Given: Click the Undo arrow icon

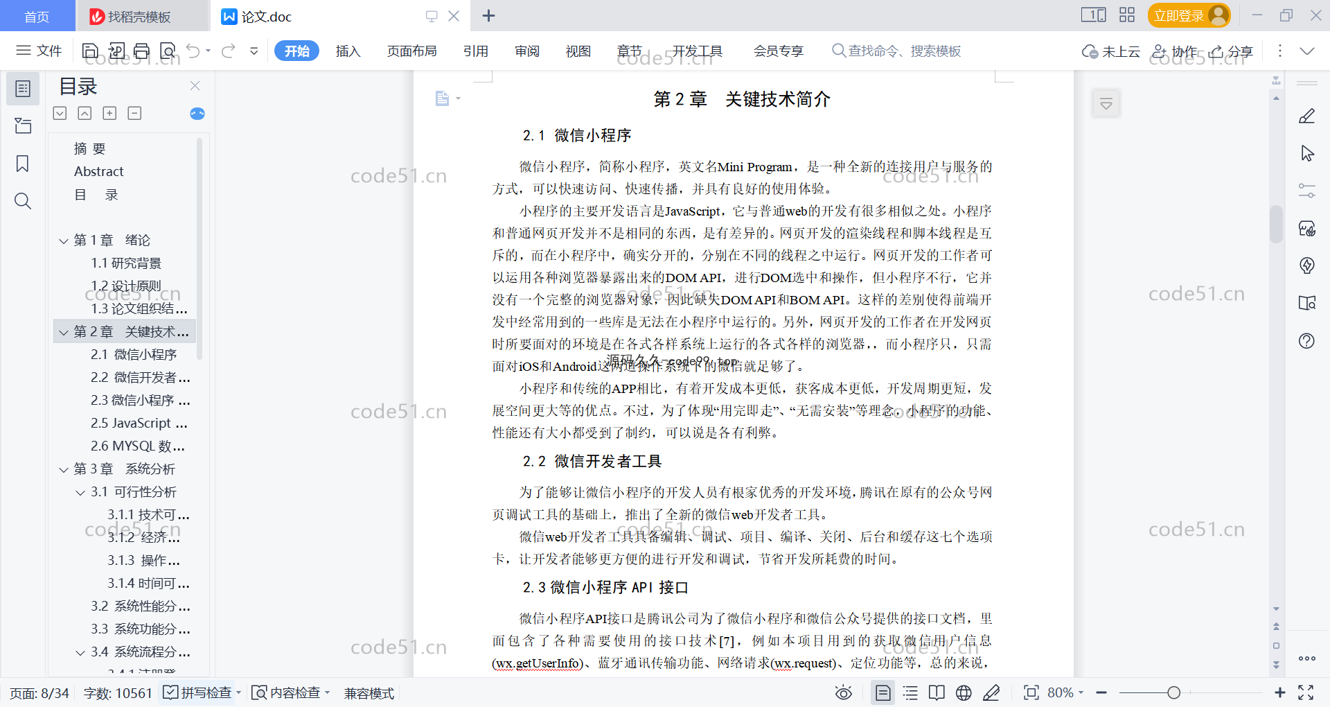Looking at the screenshot, I should tap(193, 51).
